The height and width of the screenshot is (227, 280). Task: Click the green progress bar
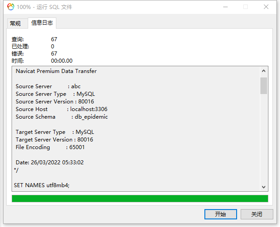(x=140, y=199)
